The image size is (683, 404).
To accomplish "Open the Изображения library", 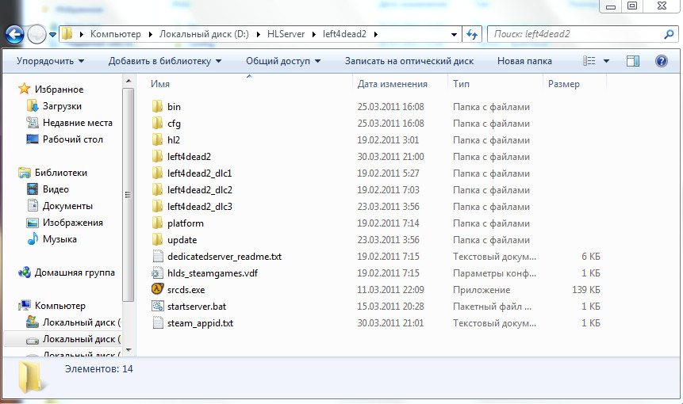I will click(72, 223).
